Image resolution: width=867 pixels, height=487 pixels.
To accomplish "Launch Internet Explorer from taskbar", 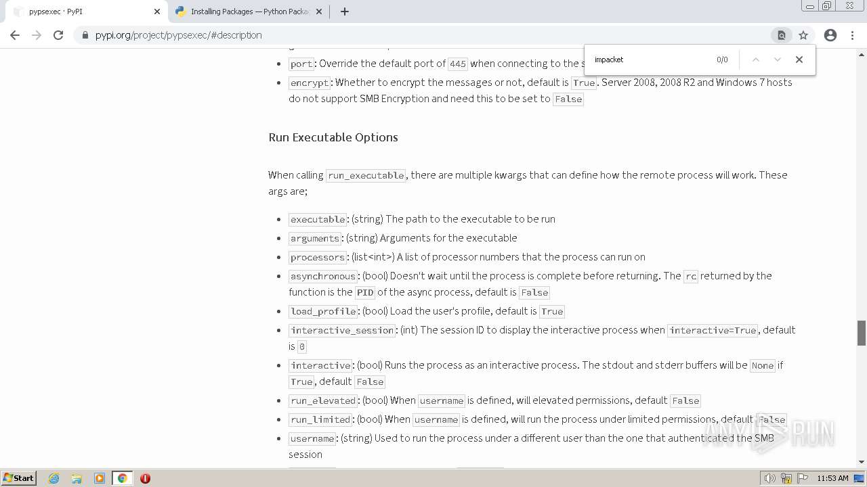I will [54, 478].
